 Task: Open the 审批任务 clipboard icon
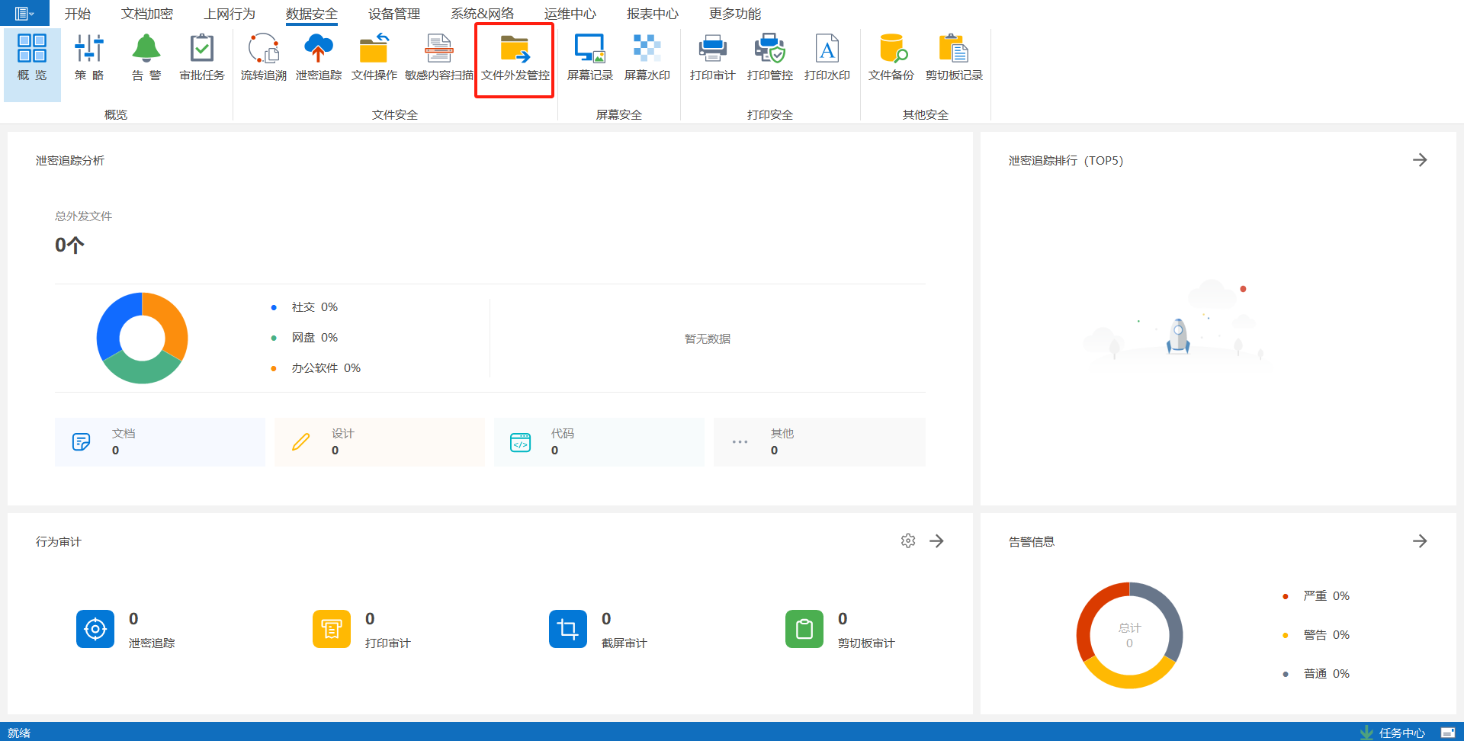pos(201,50)
